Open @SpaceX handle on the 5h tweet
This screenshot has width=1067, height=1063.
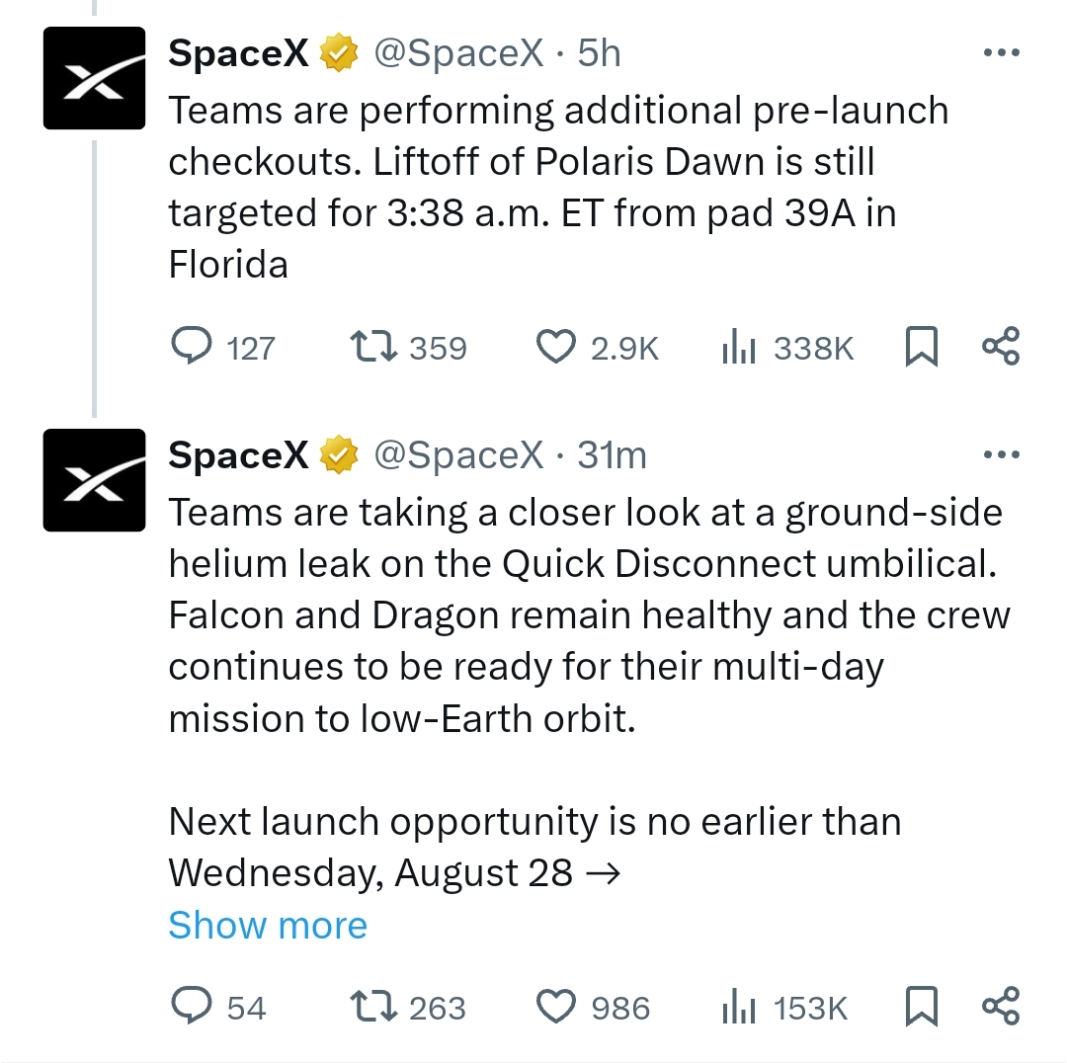click(458, 53)
